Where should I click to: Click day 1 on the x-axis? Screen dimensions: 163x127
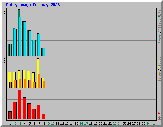[x=11, y=124]
